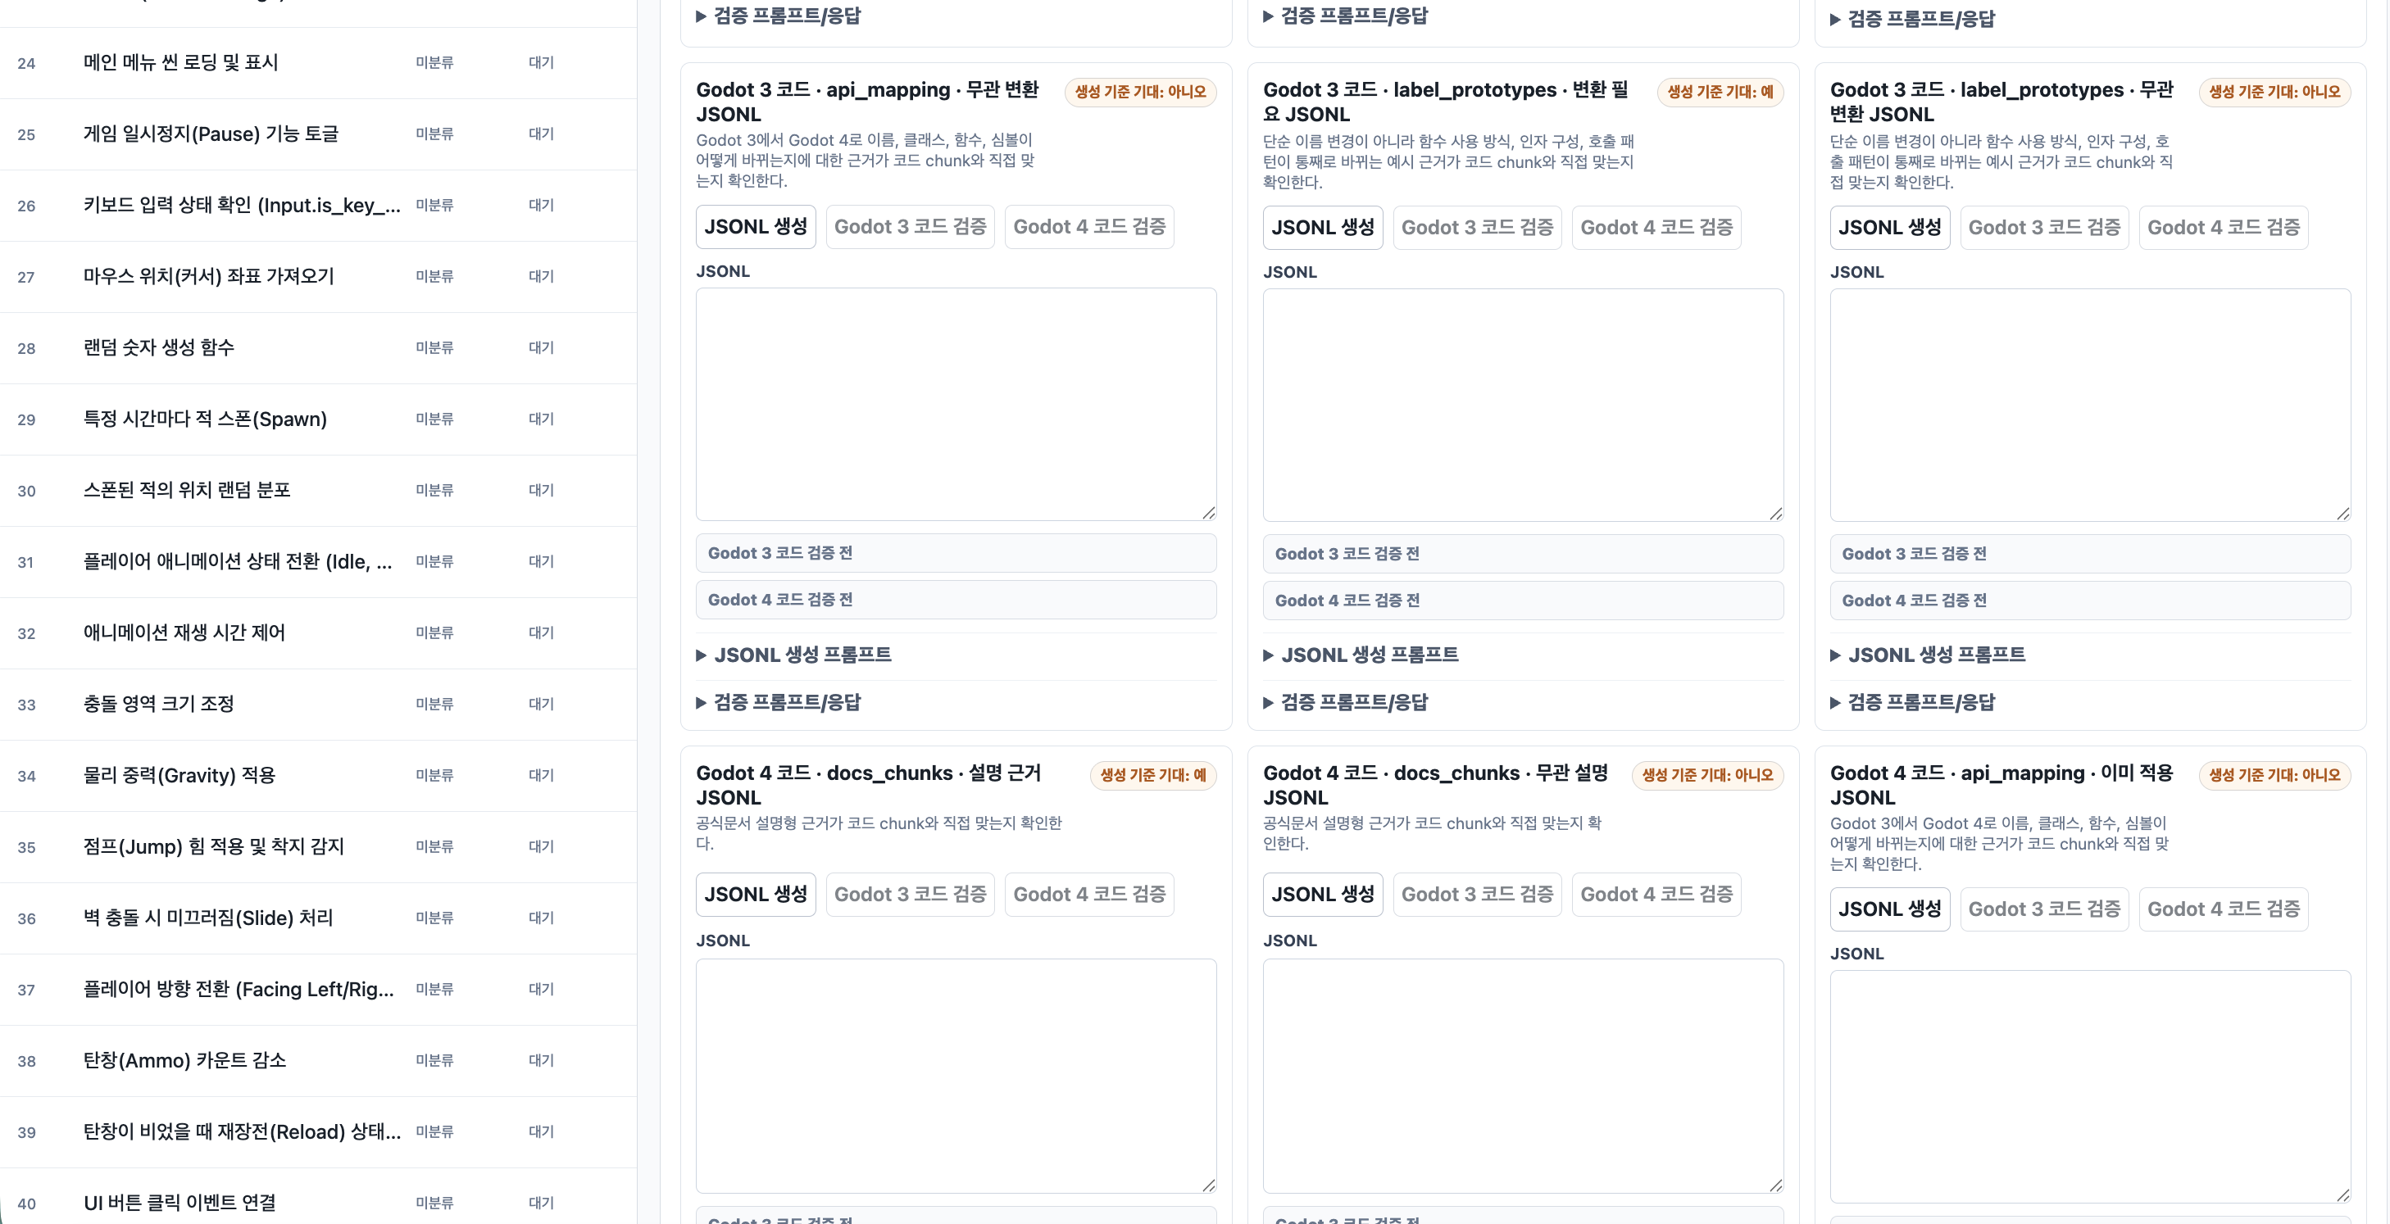Click JSONL 생성 in api_mapping 이미 적용 card
2390x1224 pixels.
pos(1890,909)
